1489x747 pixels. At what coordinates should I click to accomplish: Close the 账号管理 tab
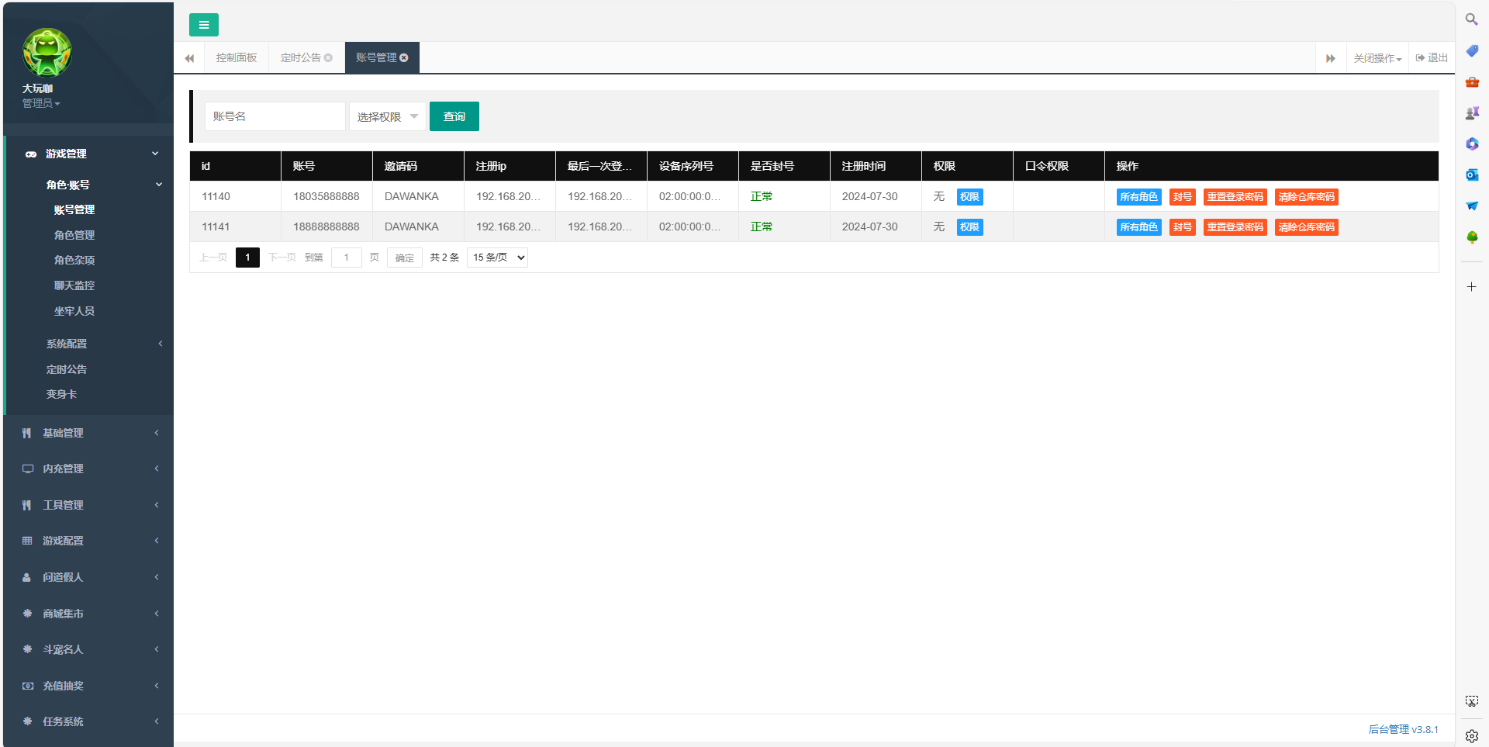click(404, 57)
